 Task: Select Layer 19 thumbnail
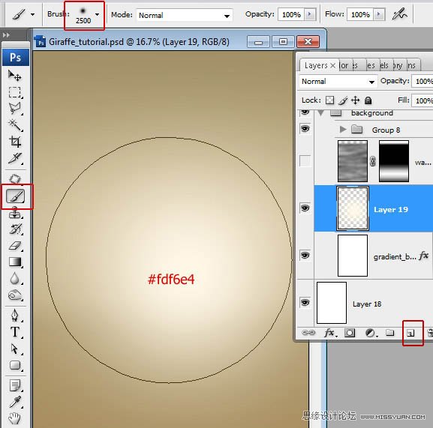click(353, 208)
